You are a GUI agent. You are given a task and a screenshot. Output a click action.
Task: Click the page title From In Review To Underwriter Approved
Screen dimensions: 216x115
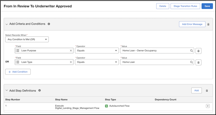38,6
